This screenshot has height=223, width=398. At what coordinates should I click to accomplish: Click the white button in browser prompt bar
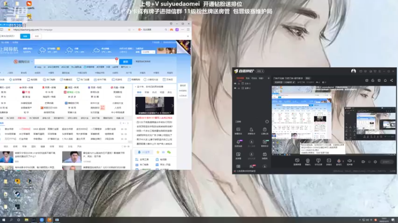[37, 36]
